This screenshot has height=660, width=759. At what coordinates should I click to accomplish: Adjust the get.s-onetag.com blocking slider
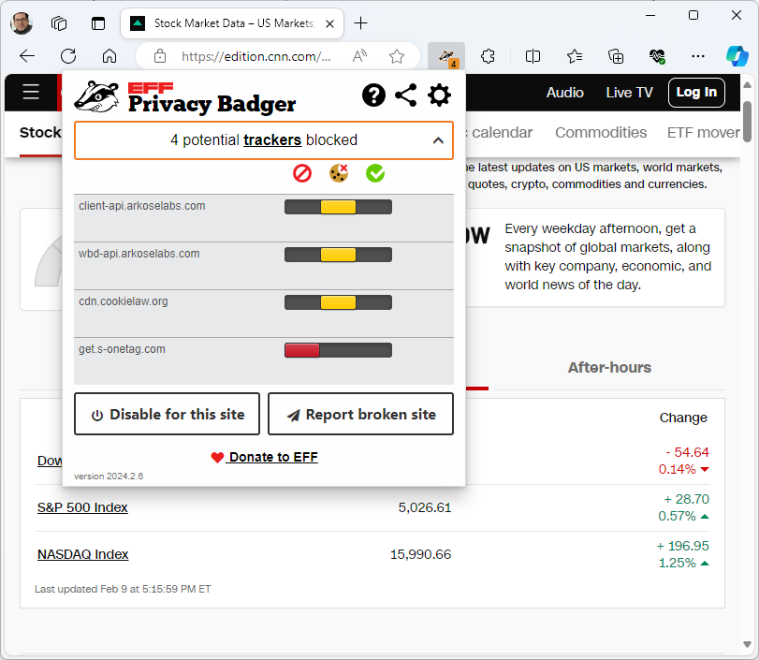(x=339, y=350)
